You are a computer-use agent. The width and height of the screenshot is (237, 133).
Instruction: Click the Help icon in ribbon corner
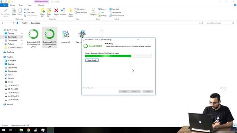(x=235, y=5)
